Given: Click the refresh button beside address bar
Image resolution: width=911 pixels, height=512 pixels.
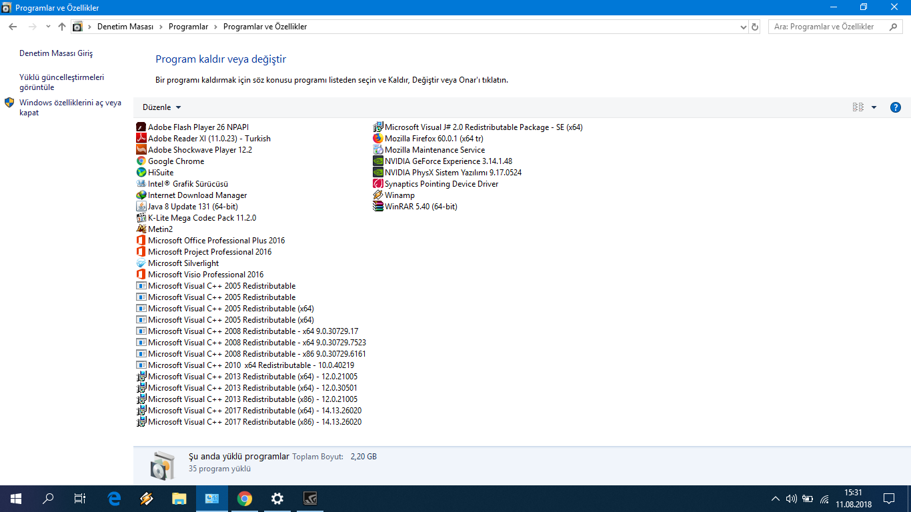Looking at the screenshot, I should pos(755,27).
